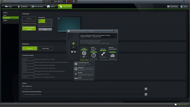This screenshot has width=190, height=107.
Task: Select Игры in the settings sidebar
Action: click(5, 15)
